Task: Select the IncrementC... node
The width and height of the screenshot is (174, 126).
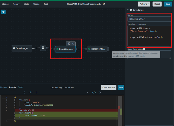Action: click(x=97, y=49)
